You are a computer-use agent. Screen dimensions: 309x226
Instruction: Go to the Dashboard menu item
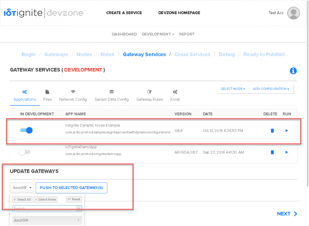pyautogui.click(x=124, y=34)
